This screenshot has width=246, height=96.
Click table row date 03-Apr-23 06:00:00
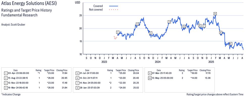pos(18,73)
